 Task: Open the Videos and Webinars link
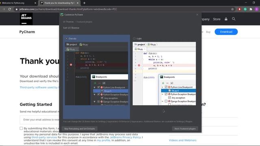point(182,140)
